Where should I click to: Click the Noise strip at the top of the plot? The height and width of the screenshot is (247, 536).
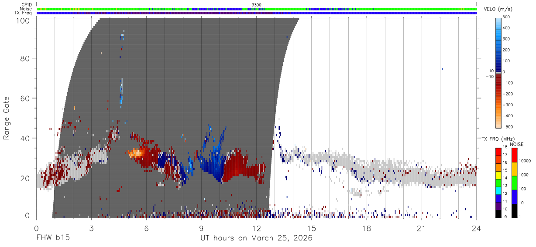pyautogui.click(x=257, y=9)
